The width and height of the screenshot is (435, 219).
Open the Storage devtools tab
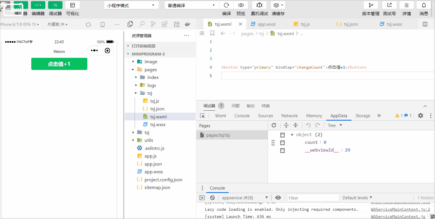pyautogui.click(x=363, y=116)
